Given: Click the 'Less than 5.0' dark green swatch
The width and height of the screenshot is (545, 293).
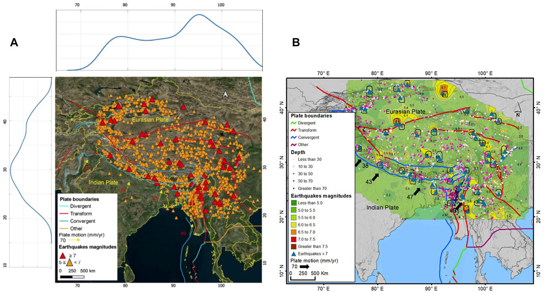Looking at the screenshot, I should pyautogui.click(x=294, y=203).
